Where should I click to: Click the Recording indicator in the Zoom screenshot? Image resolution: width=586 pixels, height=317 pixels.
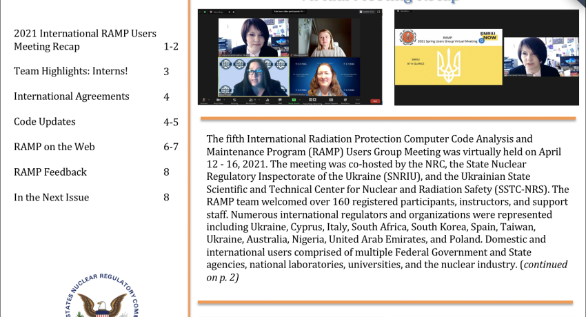(x=216, y=12)
